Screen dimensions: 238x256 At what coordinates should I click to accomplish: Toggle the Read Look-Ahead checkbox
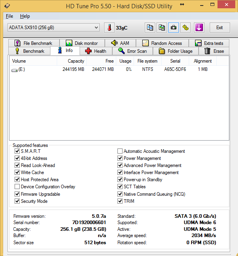pyautogui.click(x=17, y=165)
